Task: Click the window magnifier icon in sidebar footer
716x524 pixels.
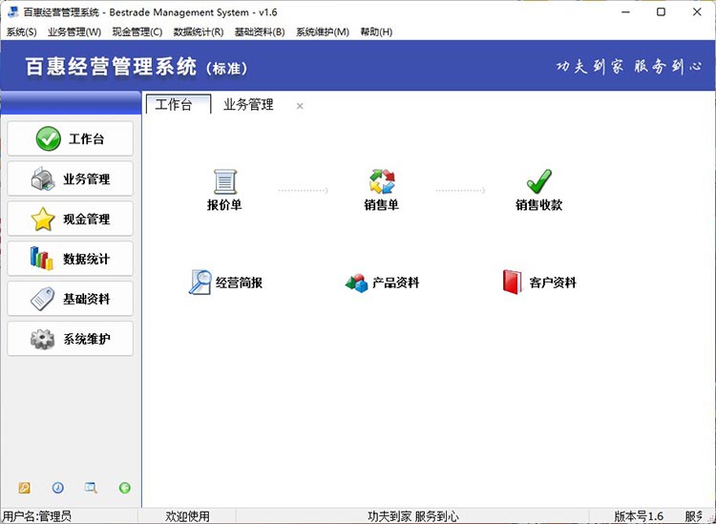Action: [91, 488]
